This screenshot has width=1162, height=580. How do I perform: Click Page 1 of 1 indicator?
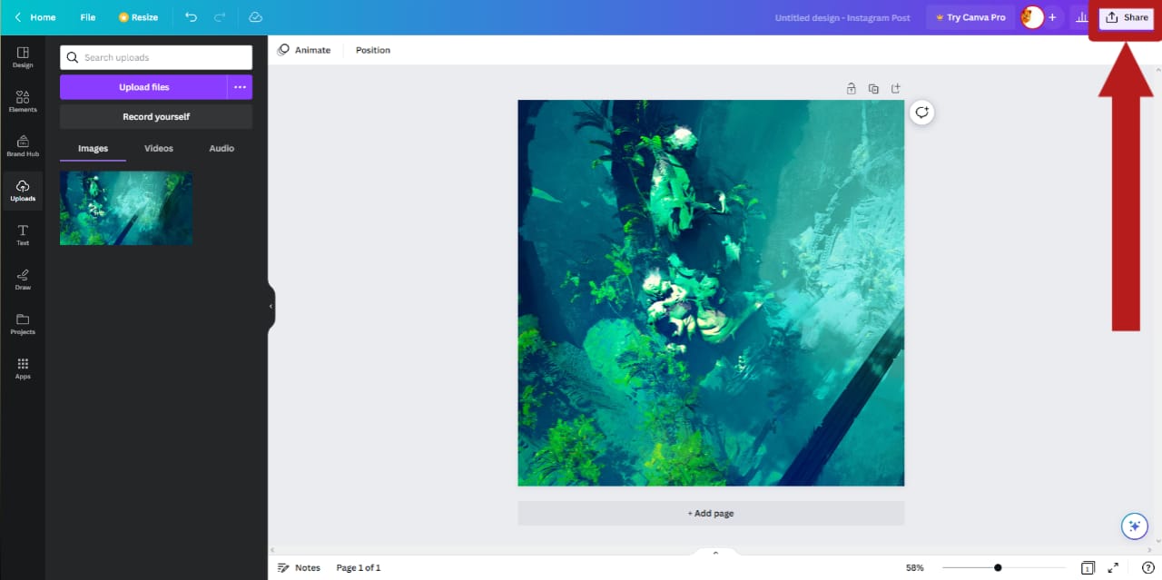(x=359, y=568)
